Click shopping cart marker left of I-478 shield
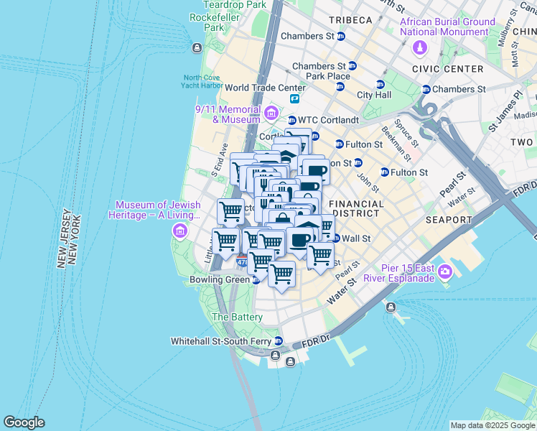 tap(225, 244)
